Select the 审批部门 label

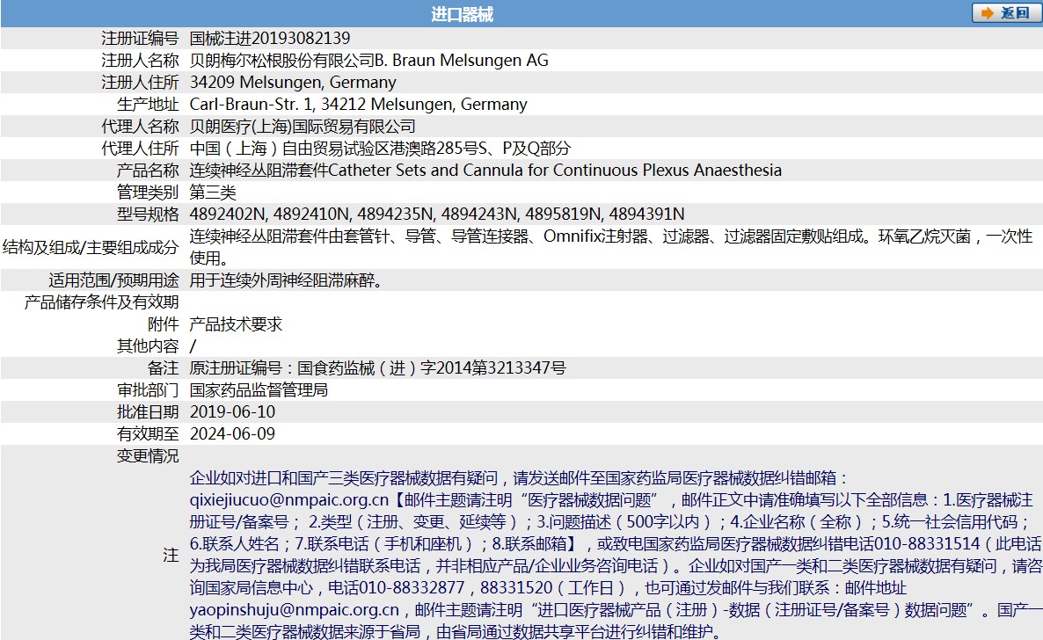pyautogui.click(x=148, y=389)
